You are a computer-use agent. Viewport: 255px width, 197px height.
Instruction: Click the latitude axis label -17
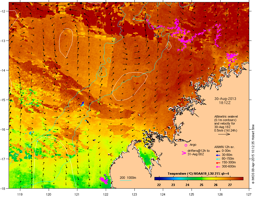(3, 159)
